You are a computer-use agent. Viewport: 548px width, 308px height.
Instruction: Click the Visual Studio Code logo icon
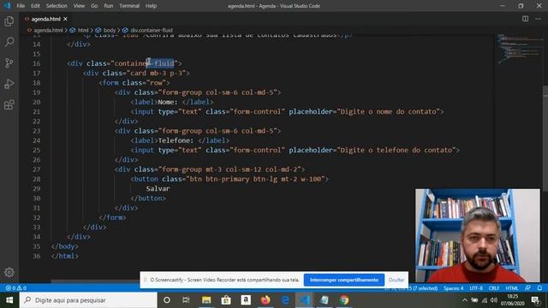point(7,6)
